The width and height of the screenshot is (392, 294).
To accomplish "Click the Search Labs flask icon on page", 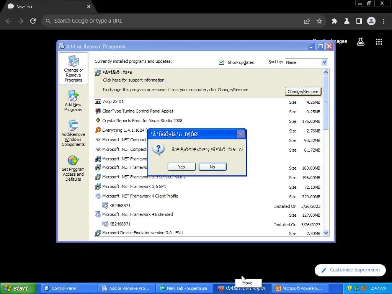I will tap(361, 42).
